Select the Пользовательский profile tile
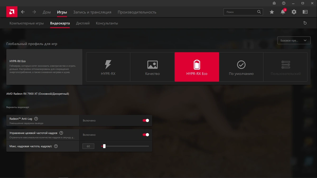The image size is (317, 178). pyautogui.click(x=286, y=67)
